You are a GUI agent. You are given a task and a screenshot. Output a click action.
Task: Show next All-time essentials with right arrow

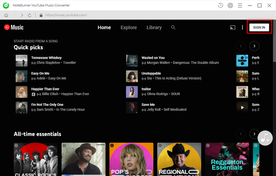(x=254, y=134)
